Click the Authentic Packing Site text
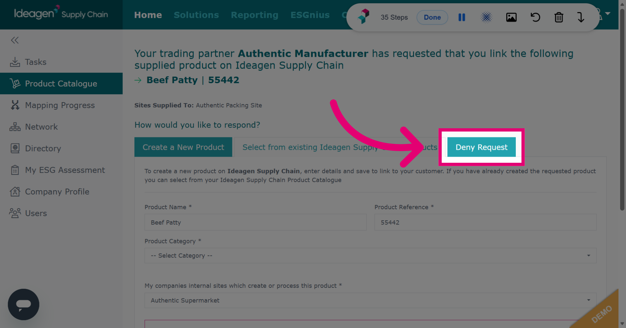The width and height of the screenshot is (626, 328). [x=229, y=105]
